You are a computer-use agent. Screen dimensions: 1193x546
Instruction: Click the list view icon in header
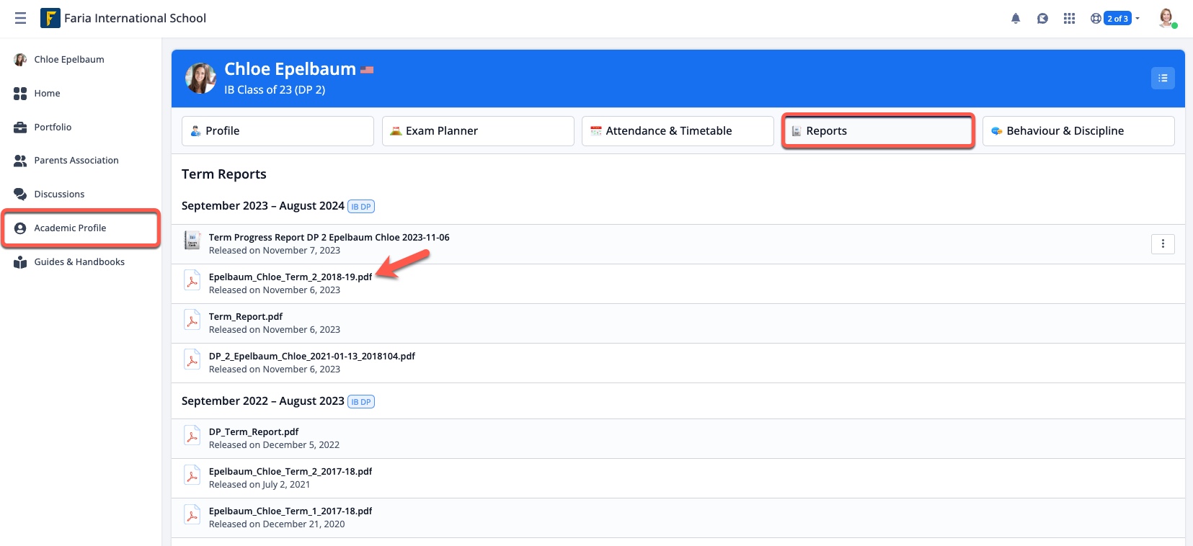click(x=1162, y=78)
